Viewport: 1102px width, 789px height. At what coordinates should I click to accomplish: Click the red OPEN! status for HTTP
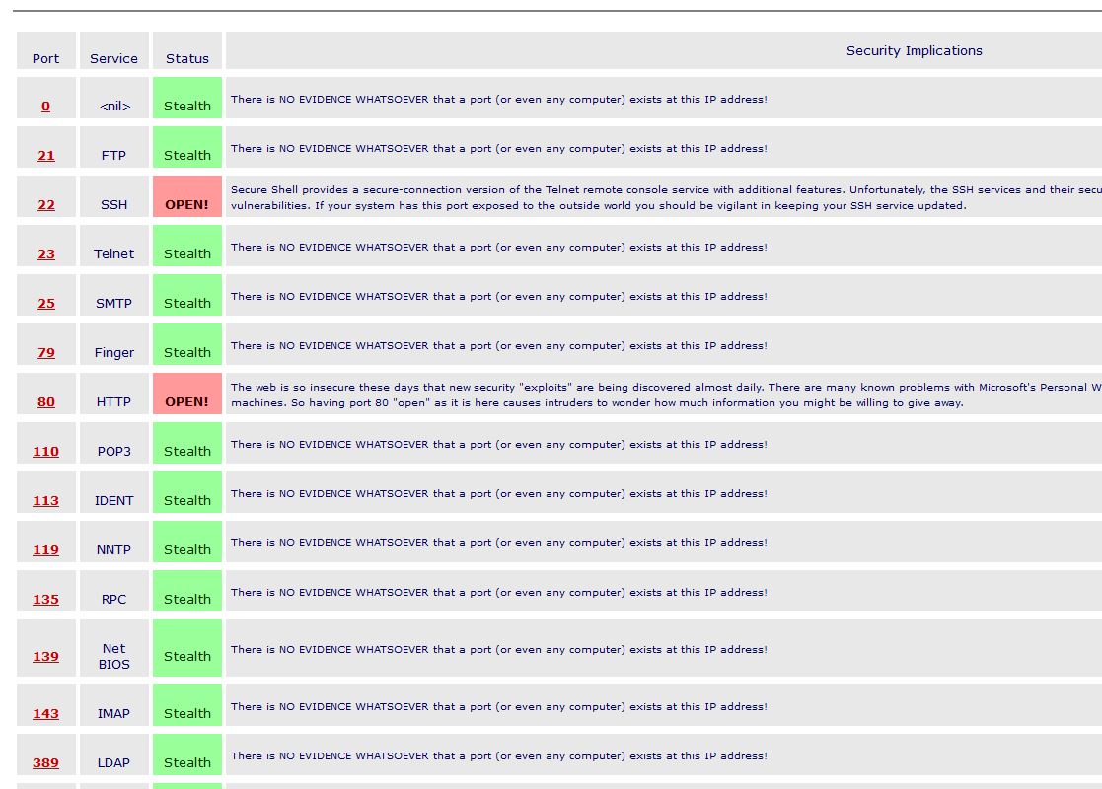(x=187, y=402)
